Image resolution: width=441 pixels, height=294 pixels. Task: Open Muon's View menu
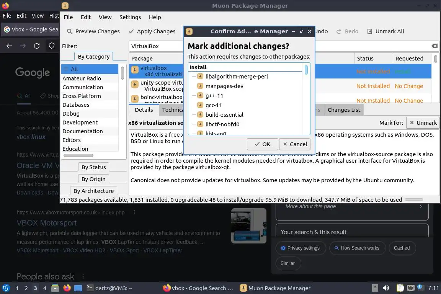105,17
